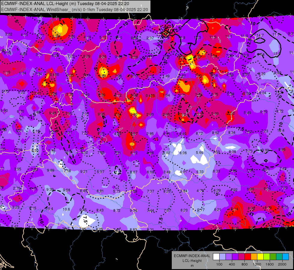Click the grid value 8.83

pos(133,229)
